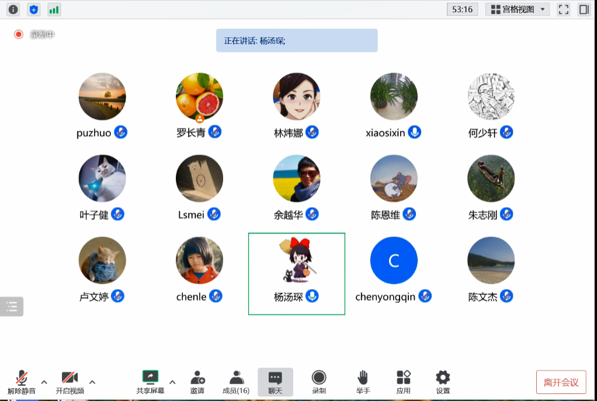Unmute microphone with 解除静音
Screen dimensions: 597x401
click(x=22, y=382)
